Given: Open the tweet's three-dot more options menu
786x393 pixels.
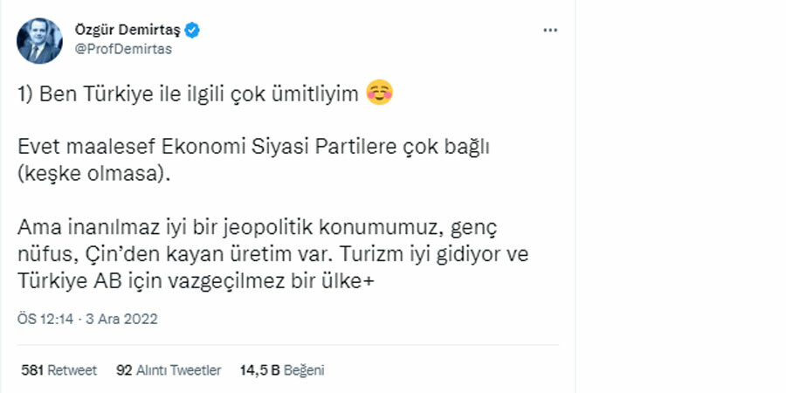Looking at the screenshot, I should pyautogui.click(x=550, y=30).
